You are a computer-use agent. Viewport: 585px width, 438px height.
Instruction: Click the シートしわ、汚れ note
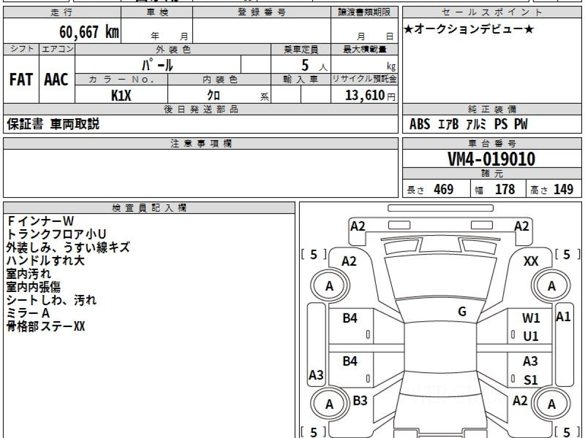52,300
